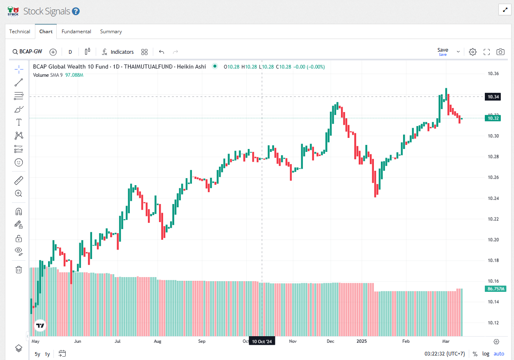The height and width of the screenshot is (360, 514).
Task: Open the Fibonacci/horizontal lines tool group
Action: click(x=18, y=96)
